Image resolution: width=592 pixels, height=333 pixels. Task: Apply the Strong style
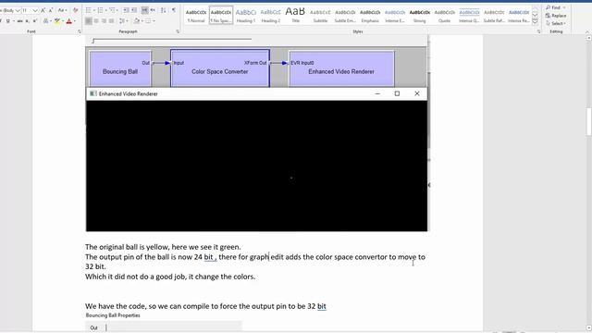tap(419, 16)
